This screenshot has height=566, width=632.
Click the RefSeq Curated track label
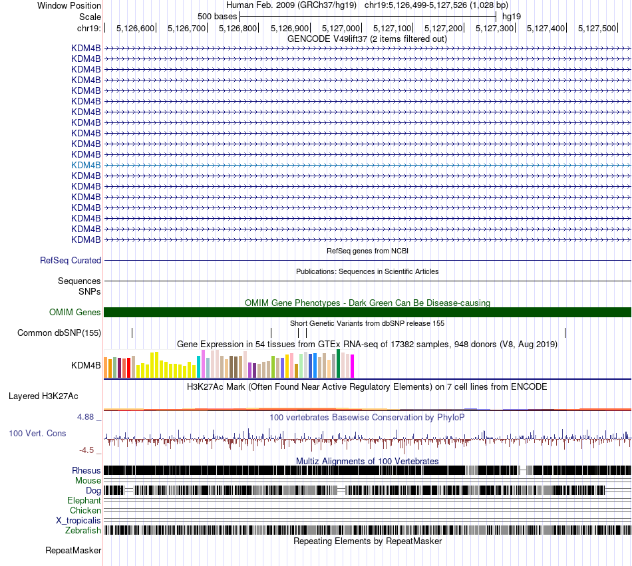click(71, 260)
